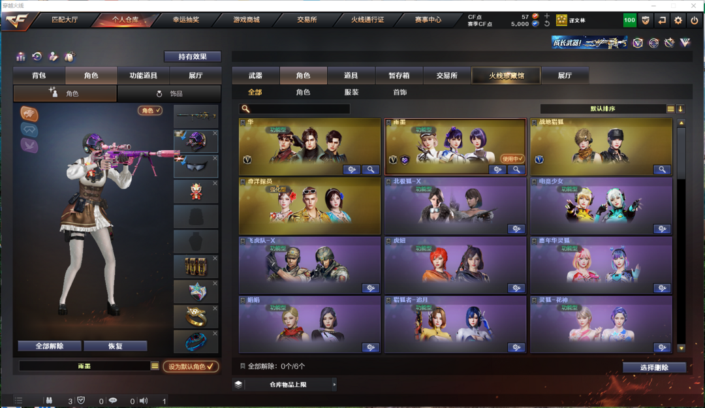Toggle the 角色 checkmark pill on the character preview

(150, 110)
